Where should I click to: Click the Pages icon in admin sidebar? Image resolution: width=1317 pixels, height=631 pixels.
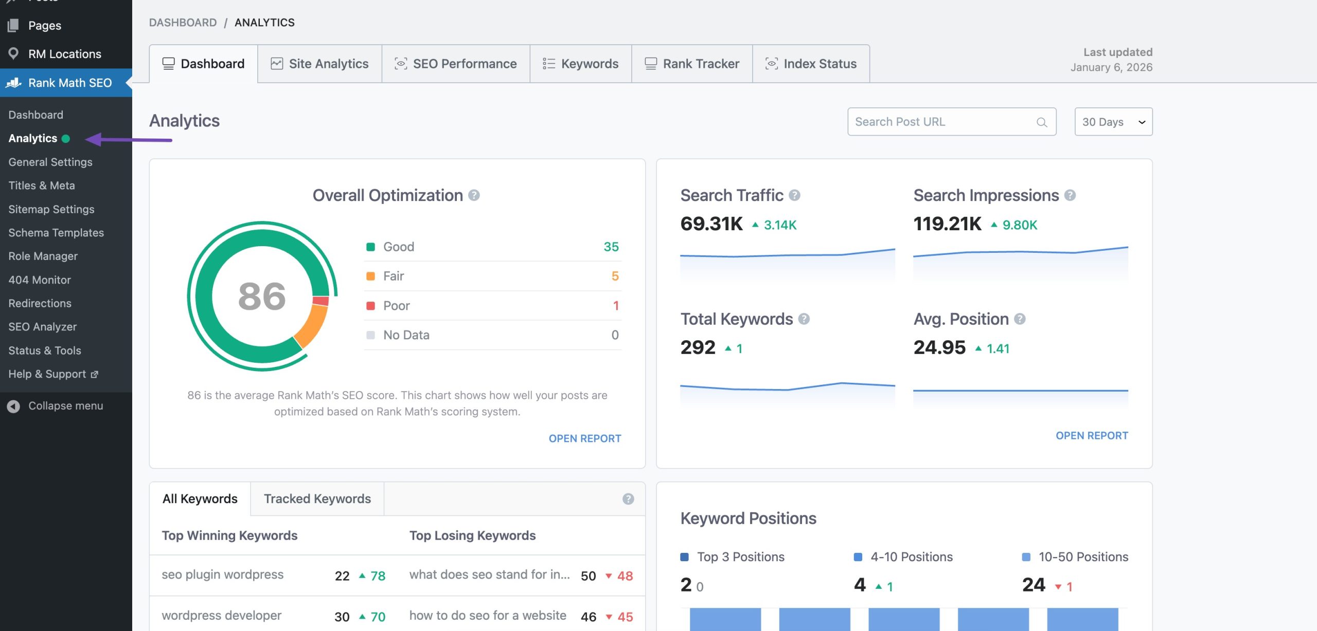(14, 25)
